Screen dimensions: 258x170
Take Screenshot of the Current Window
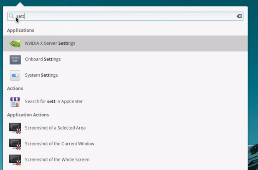125,144
